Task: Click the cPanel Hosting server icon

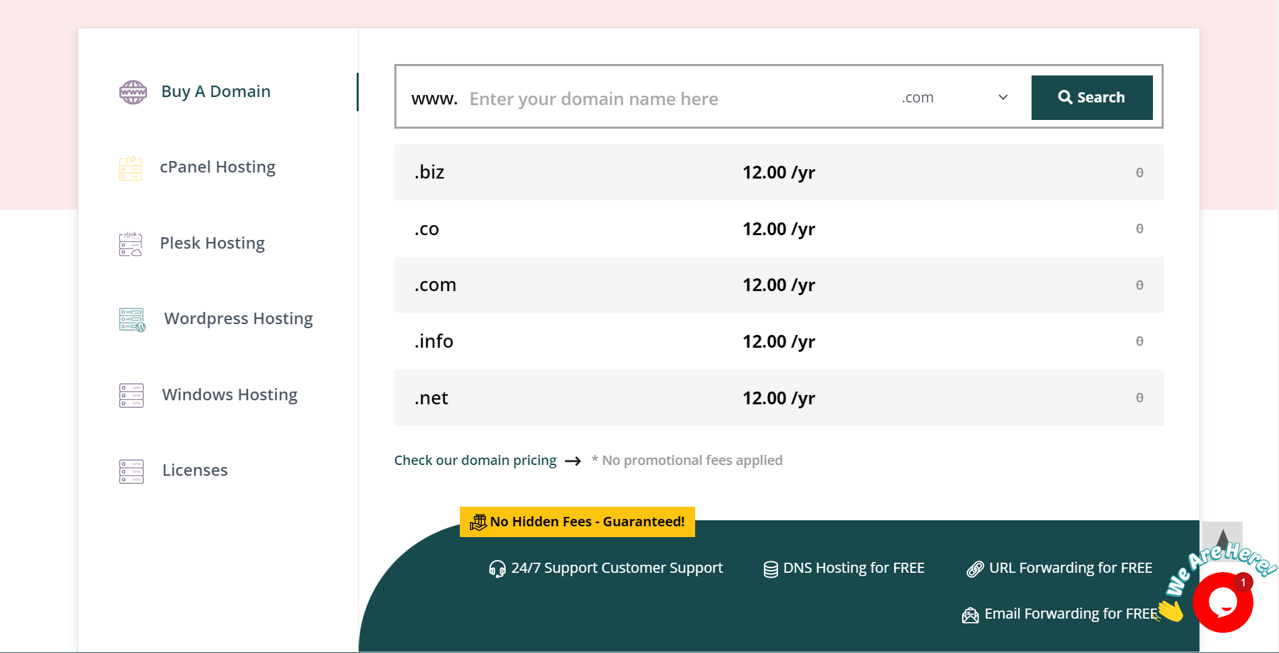Action: click(130, 168)
